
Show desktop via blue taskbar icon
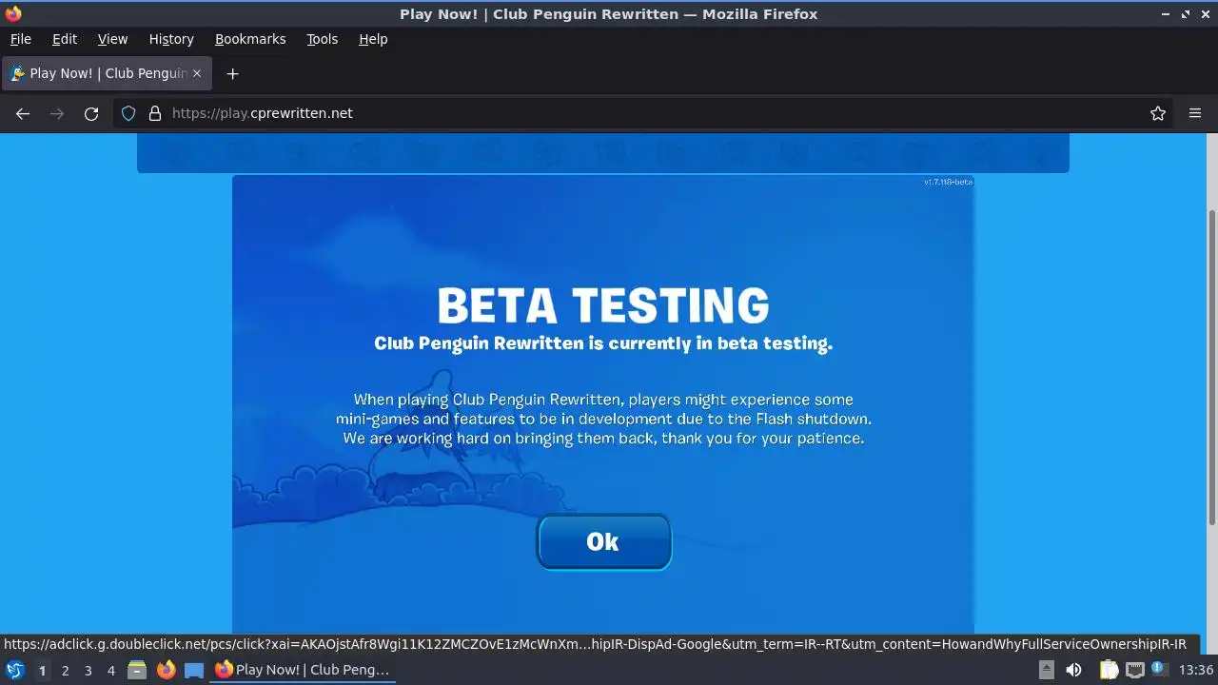tap(194, 670)
